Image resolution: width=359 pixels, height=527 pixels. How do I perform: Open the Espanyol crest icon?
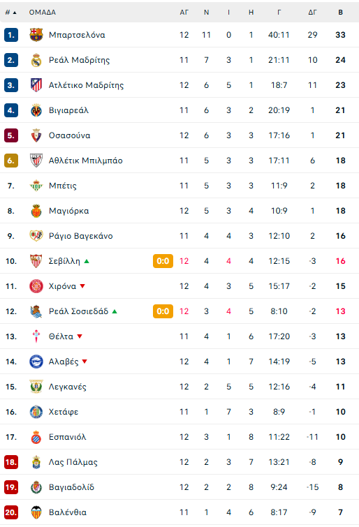(36, 437)
